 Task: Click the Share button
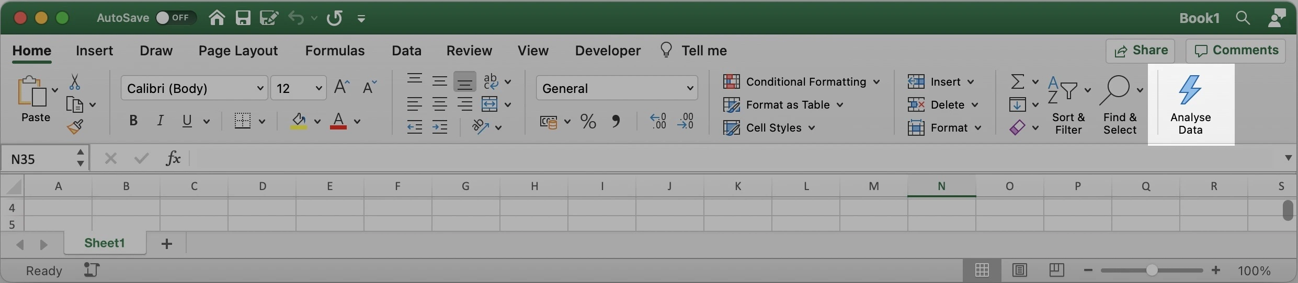pos(1140,51)
